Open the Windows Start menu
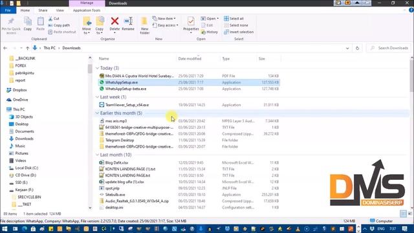Screen dimensions: 414x233 [5, 228]
